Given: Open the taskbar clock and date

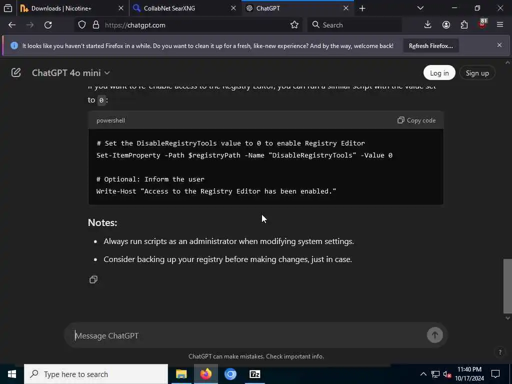Looking at the screenshot, I should pyautogui.click(x=469, y=374).
